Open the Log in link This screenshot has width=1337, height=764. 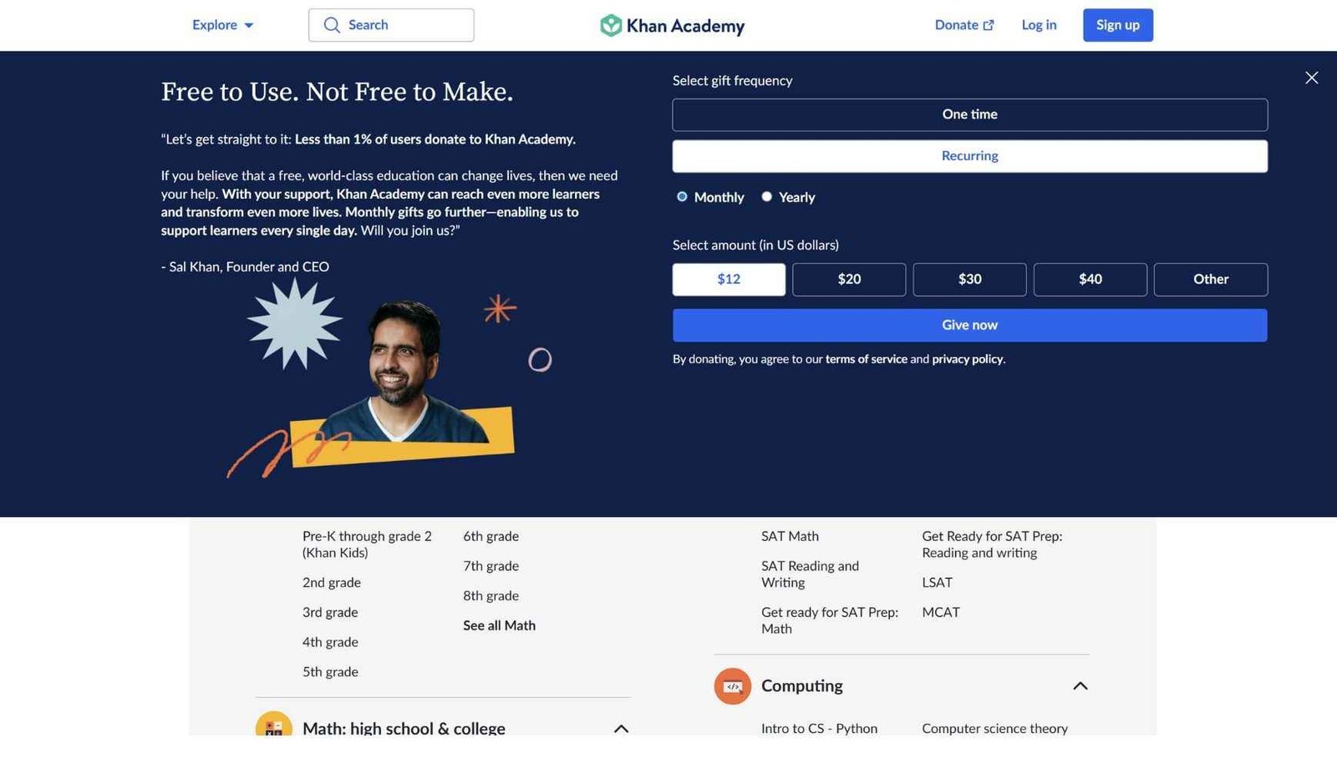point(1039,25)
